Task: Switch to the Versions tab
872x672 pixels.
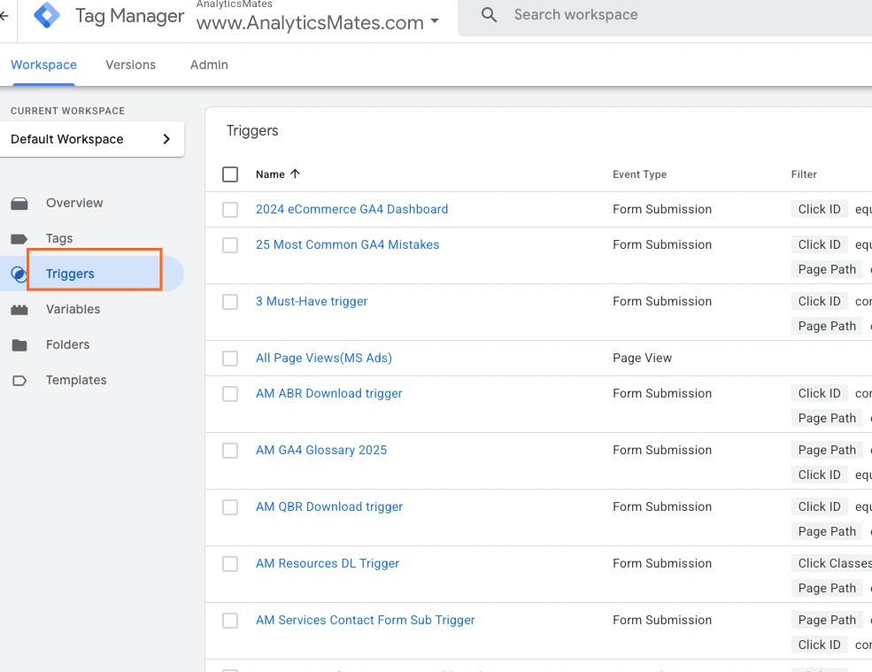Action: 131,65
